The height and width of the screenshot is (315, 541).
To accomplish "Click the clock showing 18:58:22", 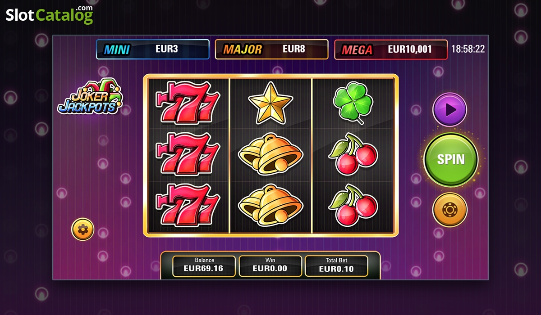I will (x=468, y=49).
